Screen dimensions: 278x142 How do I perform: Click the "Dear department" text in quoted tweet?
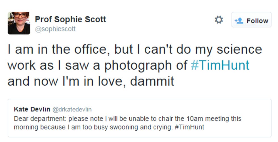pyautogui.click(x=40, y=119)
